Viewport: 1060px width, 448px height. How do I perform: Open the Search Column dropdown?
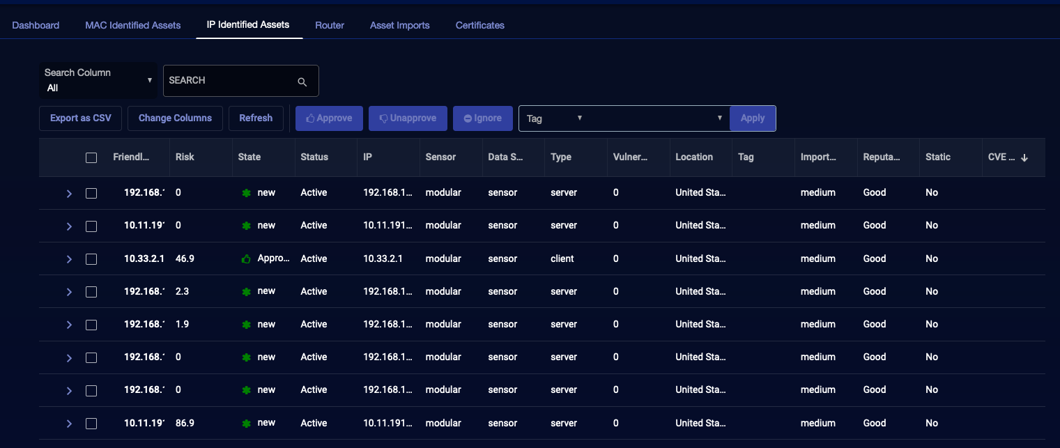tap(98, 81)
